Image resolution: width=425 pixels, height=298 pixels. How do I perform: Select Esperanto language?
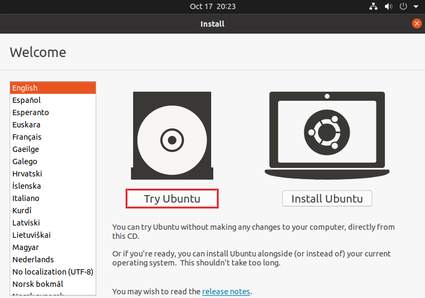point(53,112)
